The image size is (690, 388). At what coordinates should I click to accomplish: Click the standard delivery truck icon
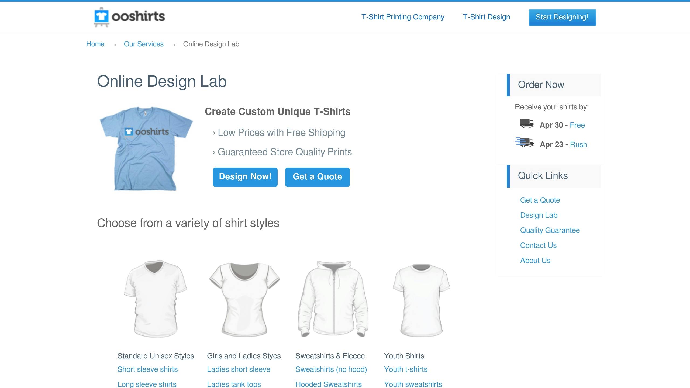pos(527,123)
